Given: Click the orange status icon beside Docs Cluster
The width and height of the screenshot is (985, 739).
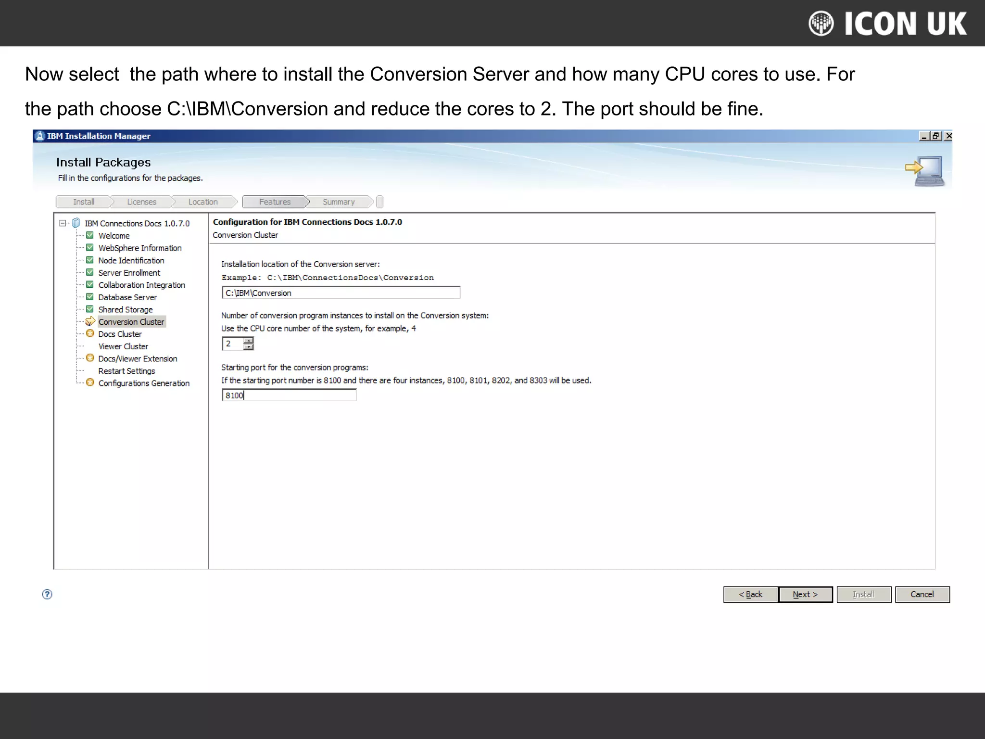Looking at the screenshot, I should coord(90,333).
